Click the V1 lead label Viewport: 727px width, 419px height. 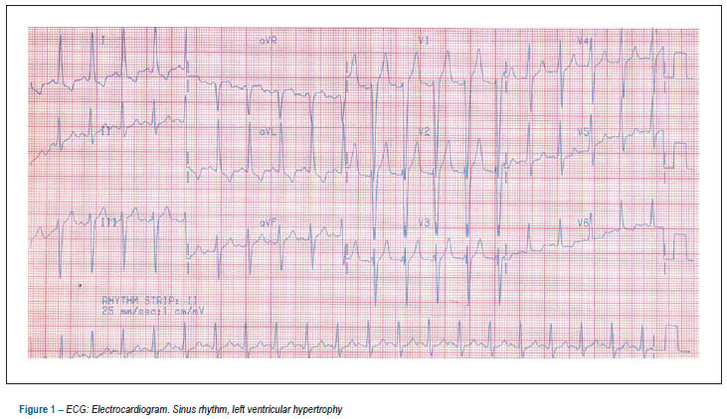tap(424, 41)
